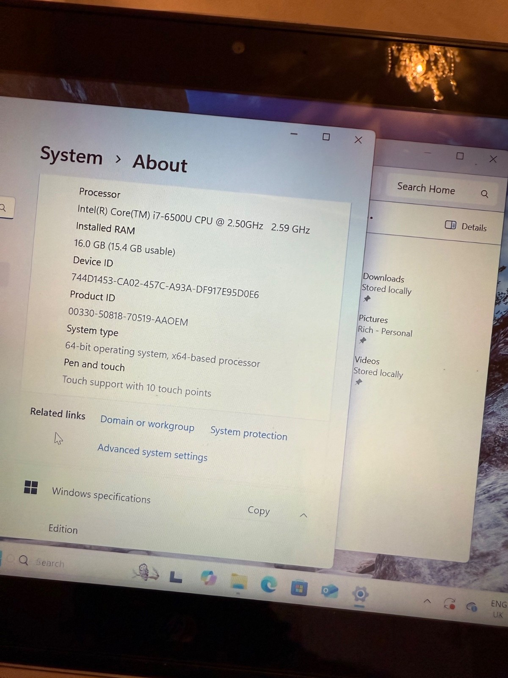Open the Downloads folder in Explorer
The width and height of the screenshot is (508, 678).
coord(384,278)
